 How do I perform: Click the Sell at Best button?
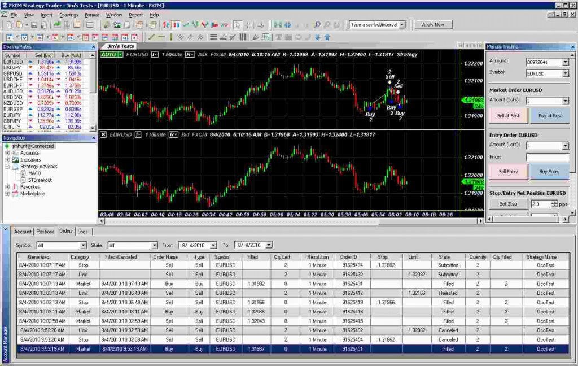click(509, 116)
